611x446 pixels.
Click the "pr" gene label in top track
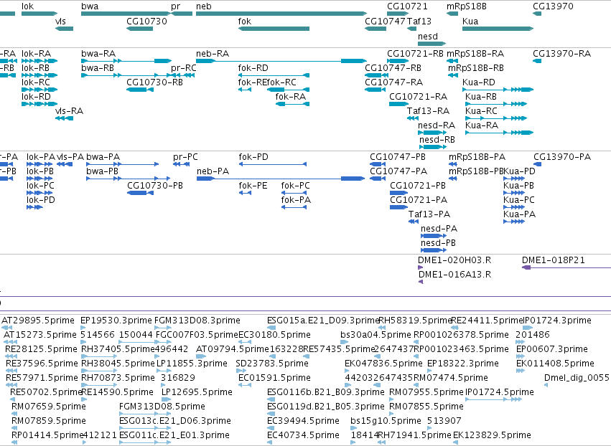pos(176,6)
